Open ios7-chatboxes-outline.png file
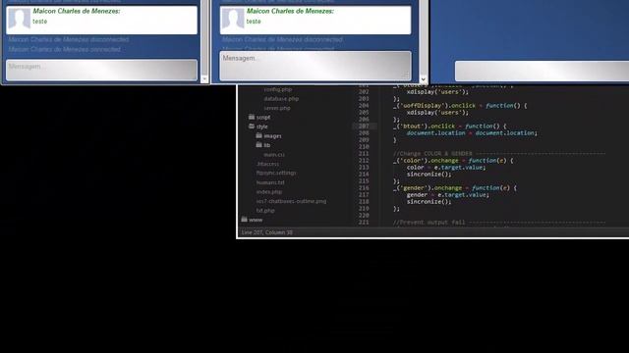 tap(291, 201)
